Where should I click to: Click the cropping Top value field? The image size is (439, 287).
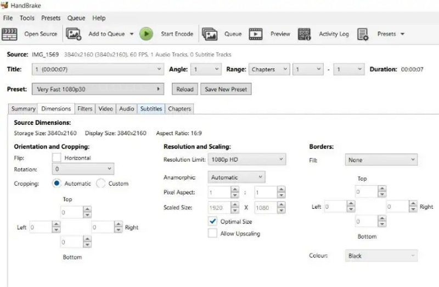pos(72,213)
